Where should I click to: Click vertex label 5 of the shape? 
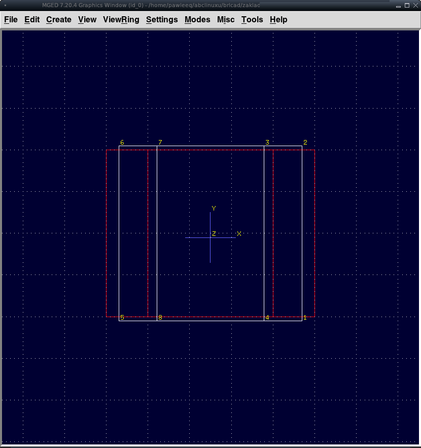(x=122, y=318)
